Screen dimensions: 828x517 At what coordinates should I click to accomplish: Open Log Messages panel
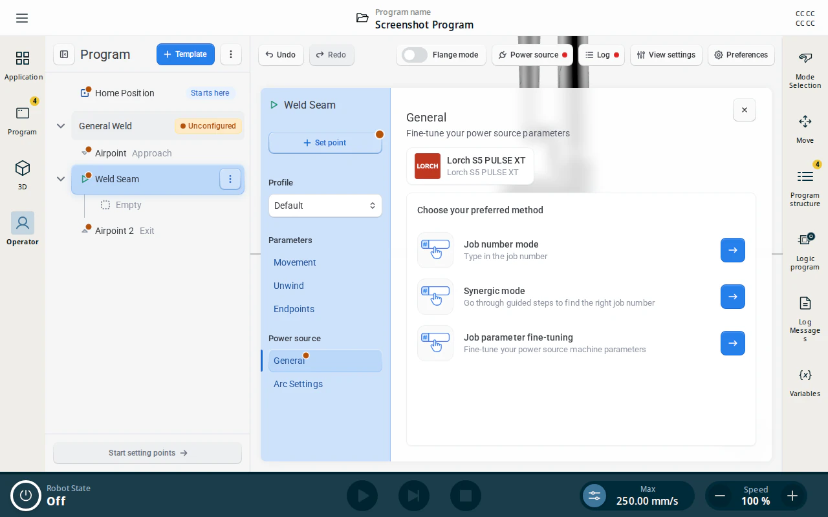(805, 319)
